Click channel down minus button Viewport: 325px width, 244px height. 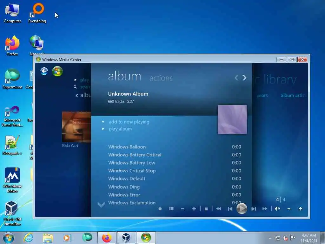click(x=182, y=209)
